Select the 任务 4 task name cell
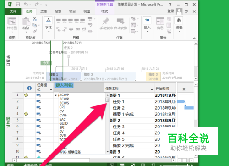Screen dimensions: 229x166 (x=119, y=133)
